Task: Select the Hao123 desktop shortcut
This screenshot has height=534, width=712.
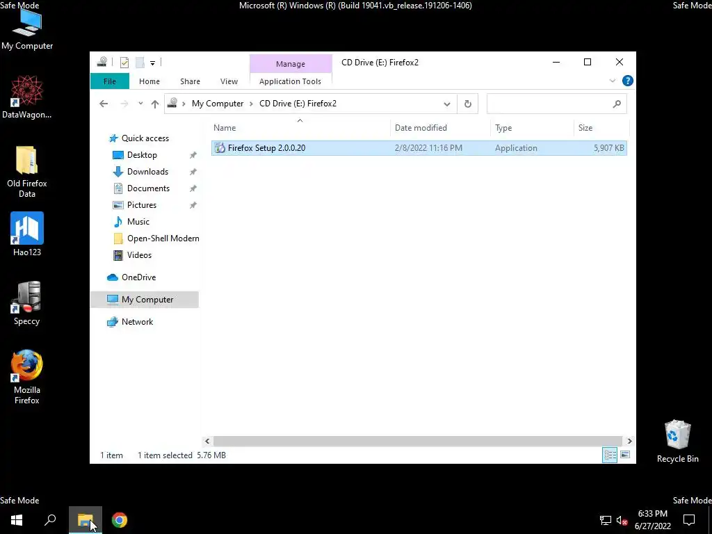Action: tap(27, 234)
